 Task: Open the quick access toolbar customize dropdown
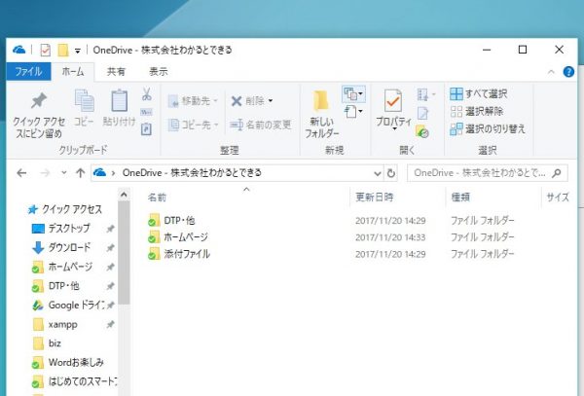(78, 51)
